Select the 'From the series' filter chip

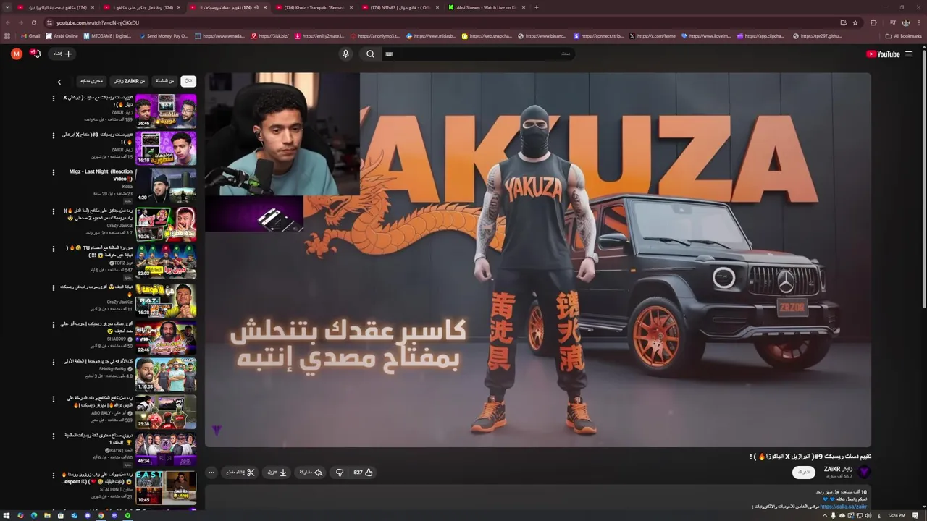pyautogui.click(x=166, y=81)
